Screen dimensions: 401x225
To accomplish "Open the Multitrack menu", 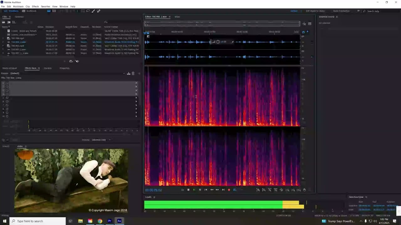I will point(18,7).
